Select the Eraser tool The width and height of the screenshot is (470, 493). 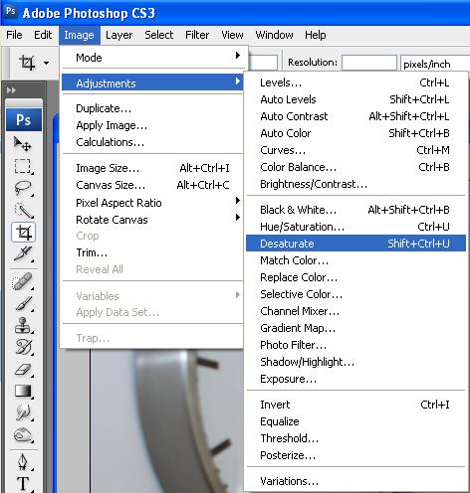pos(23,370)
